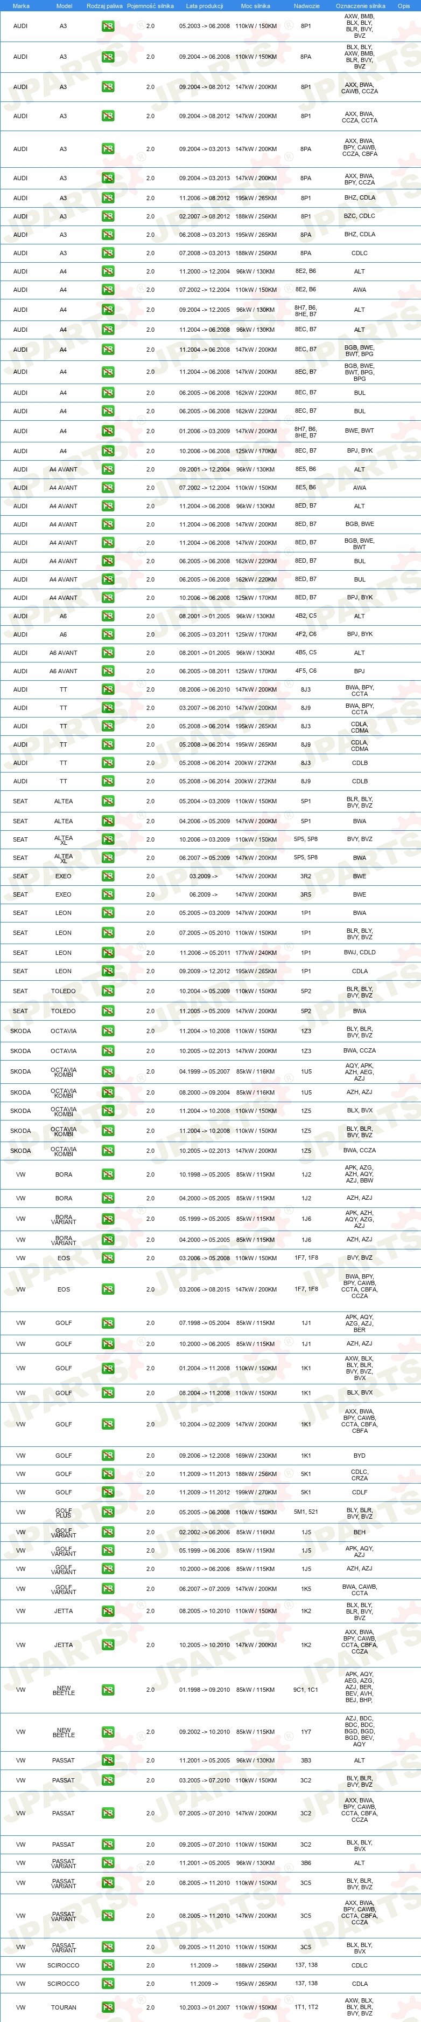This screenshot has height=2022, width=421.
Task: Click fuel icon in A4 8EC BPJ, BYK row
Action: (x=108, y=452)
